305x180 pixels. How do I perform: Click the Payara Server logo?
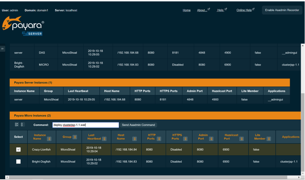pos(23,26)
